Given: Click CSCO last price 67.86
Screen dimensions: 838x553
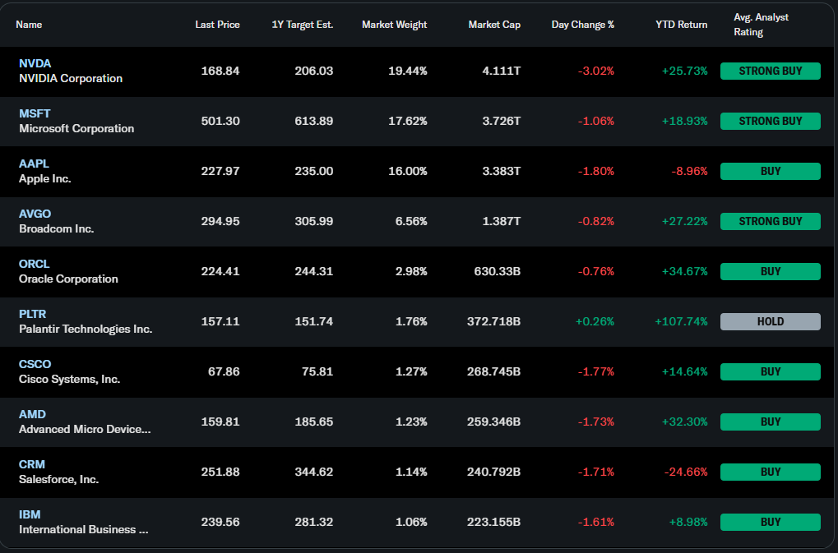Looking at the screenshot, I should [224, 372].
